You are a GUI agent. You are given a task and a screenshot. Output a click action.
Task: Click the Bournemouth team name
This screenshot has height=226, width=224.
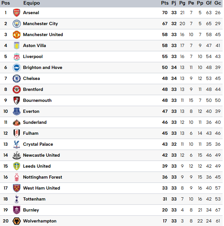(37, 100)
